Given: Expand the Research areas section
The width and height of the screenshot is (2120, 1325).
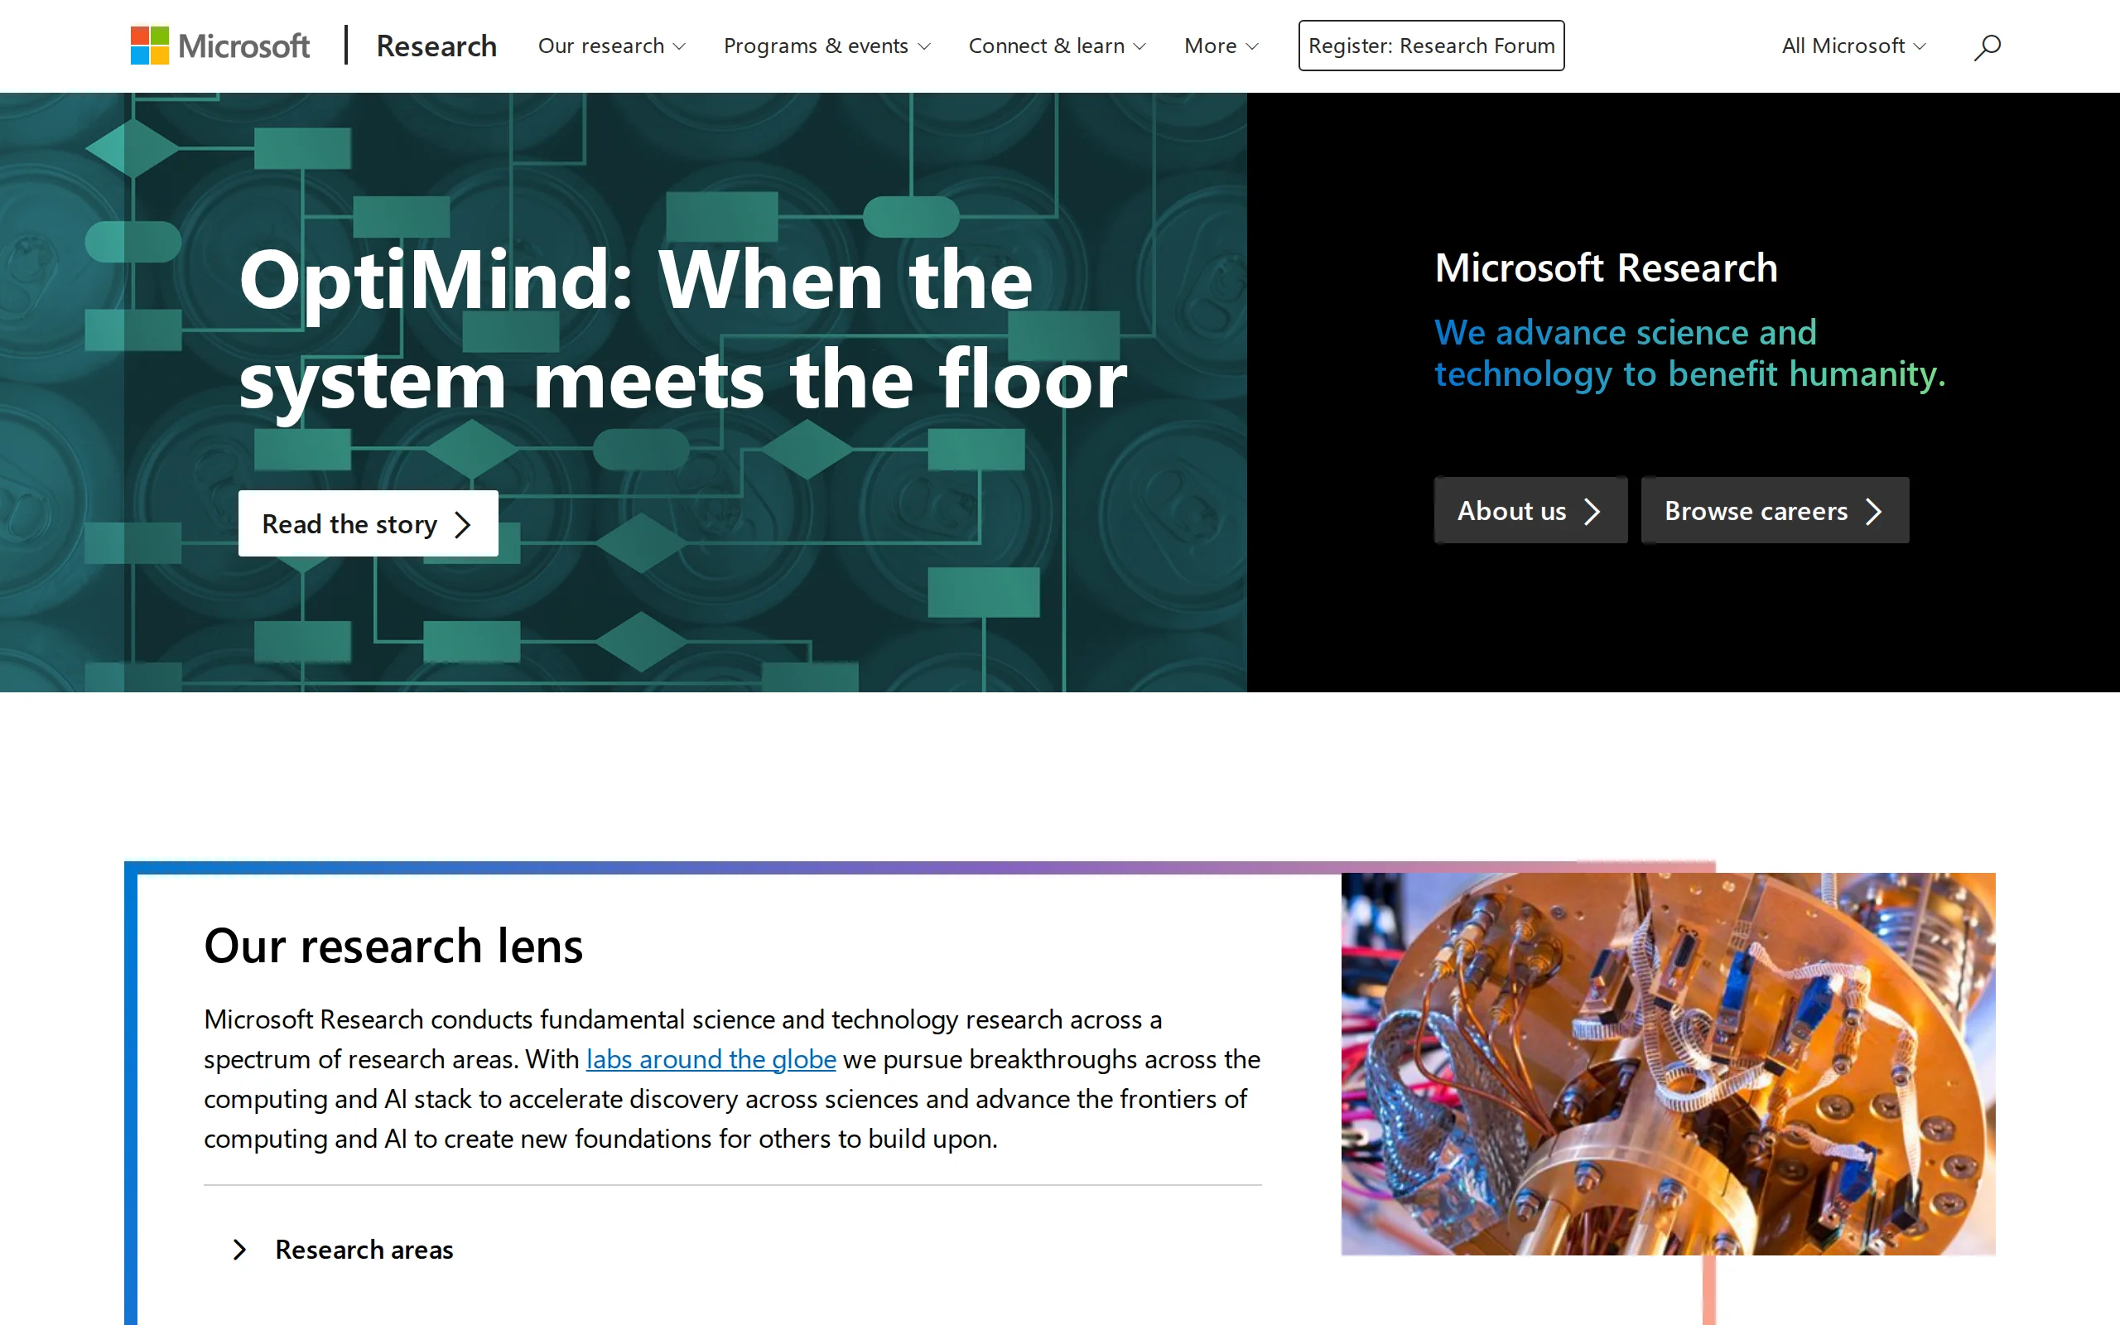Looking at the screenshot, I should (342, 1249).
